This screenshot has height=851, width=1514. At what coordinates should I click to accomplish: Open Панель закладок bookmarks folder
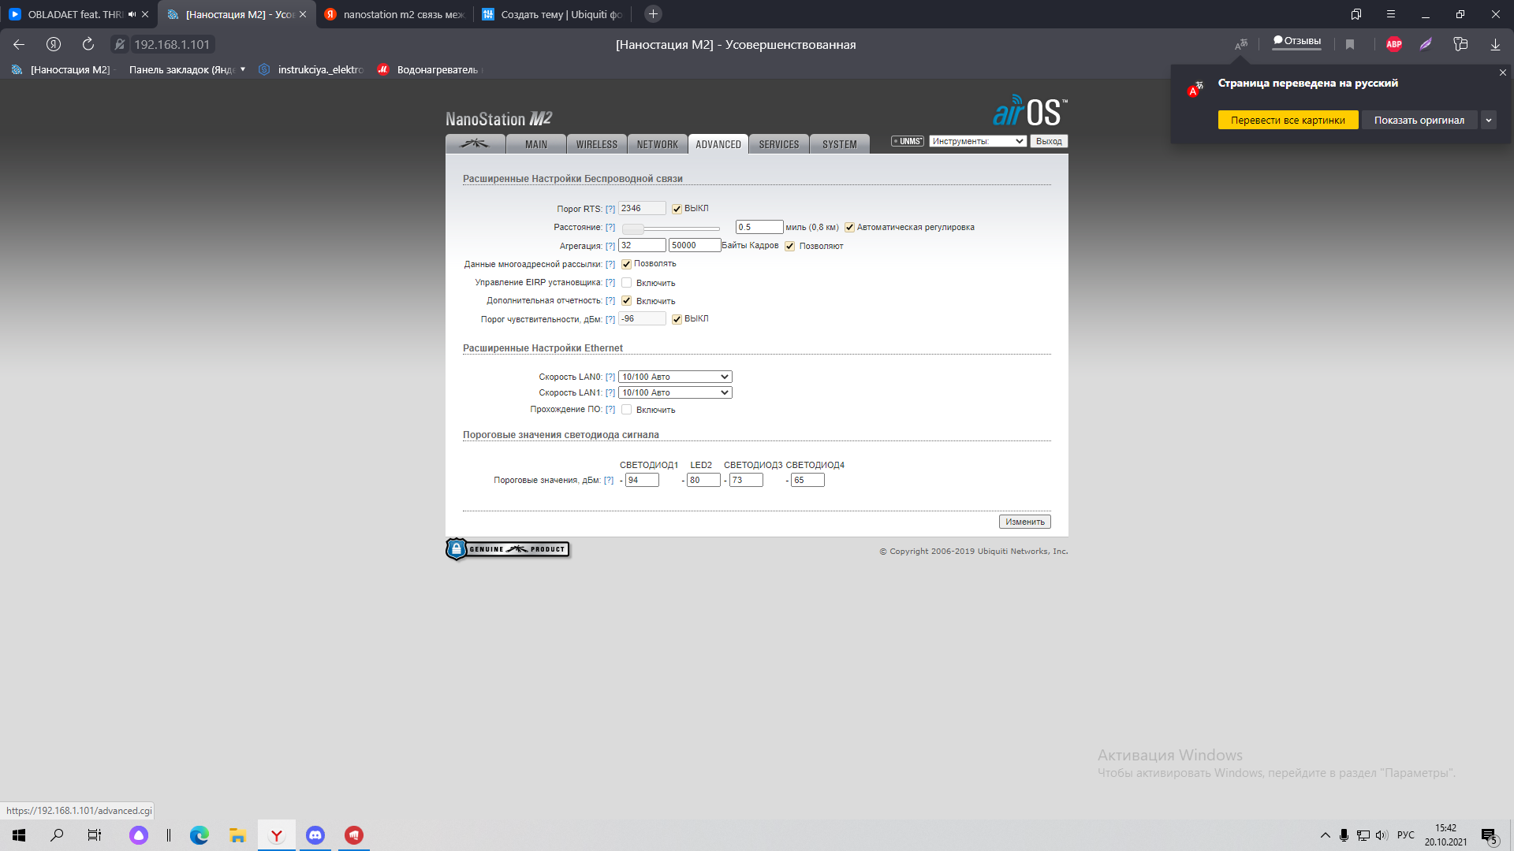188,69
